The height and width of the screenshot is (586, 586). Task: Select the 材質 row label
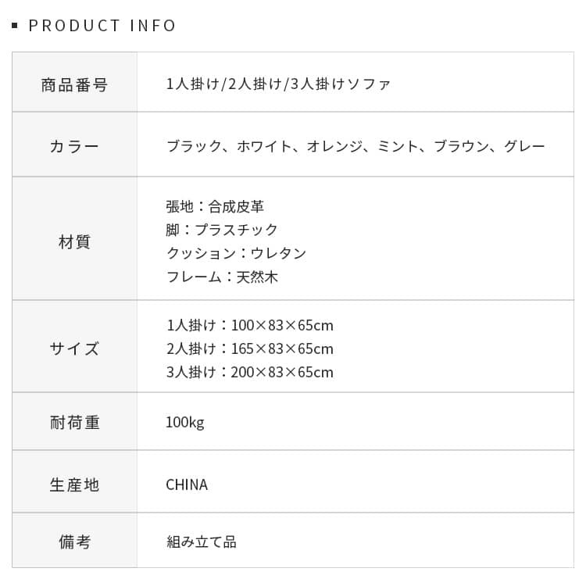tap(74, 242)
